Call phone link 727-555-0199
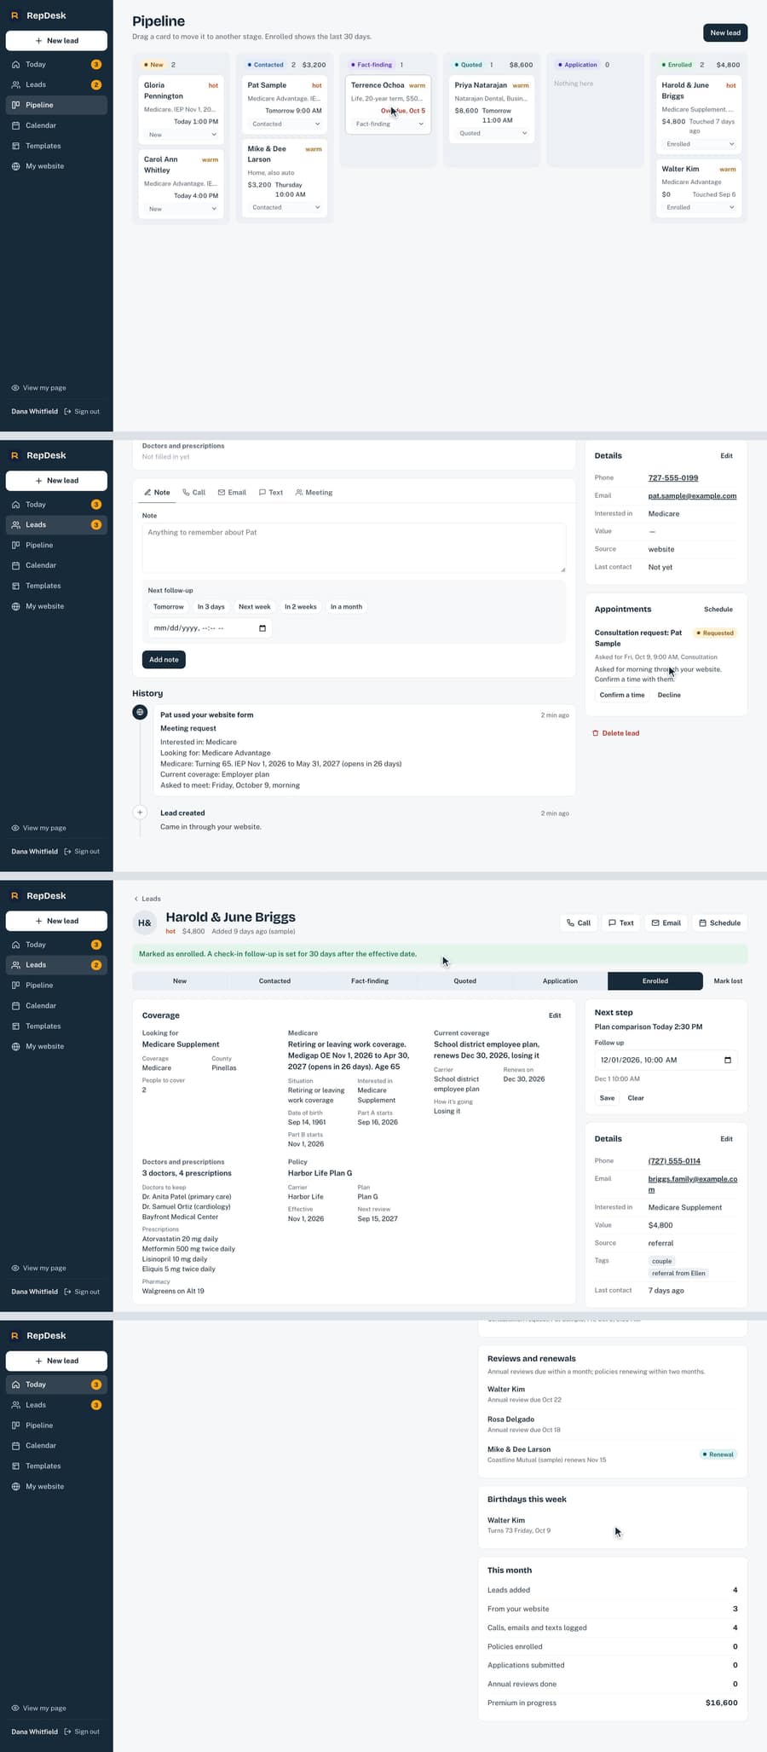 [673, 478]
